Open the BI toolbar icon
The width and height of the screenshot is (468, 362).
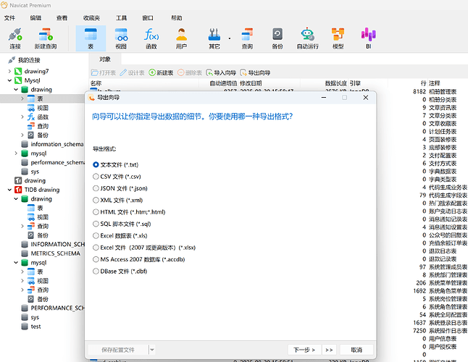pos(368,38)
